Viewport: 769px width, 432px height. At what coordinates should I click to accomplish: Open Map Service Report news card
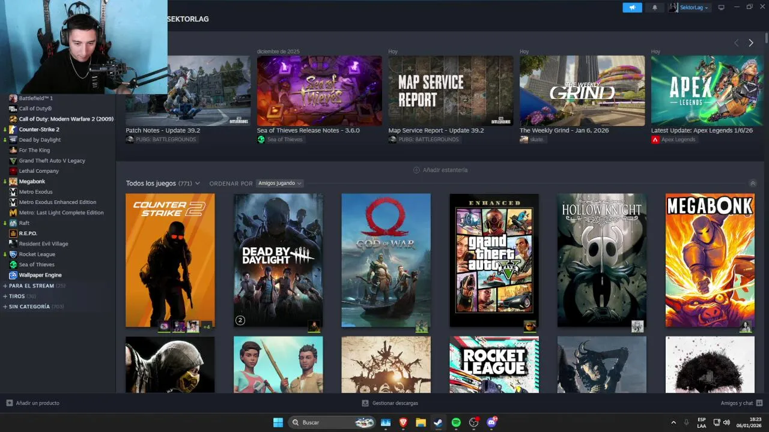[451, 91]
